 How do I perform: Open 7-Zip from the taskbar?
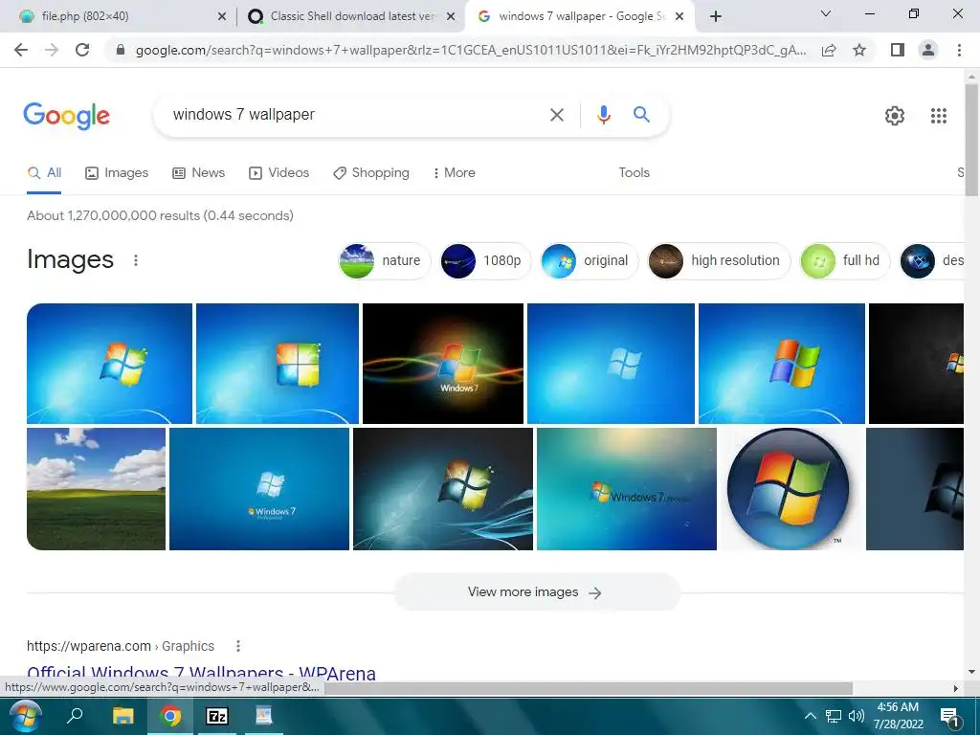(x=217, y=716)
